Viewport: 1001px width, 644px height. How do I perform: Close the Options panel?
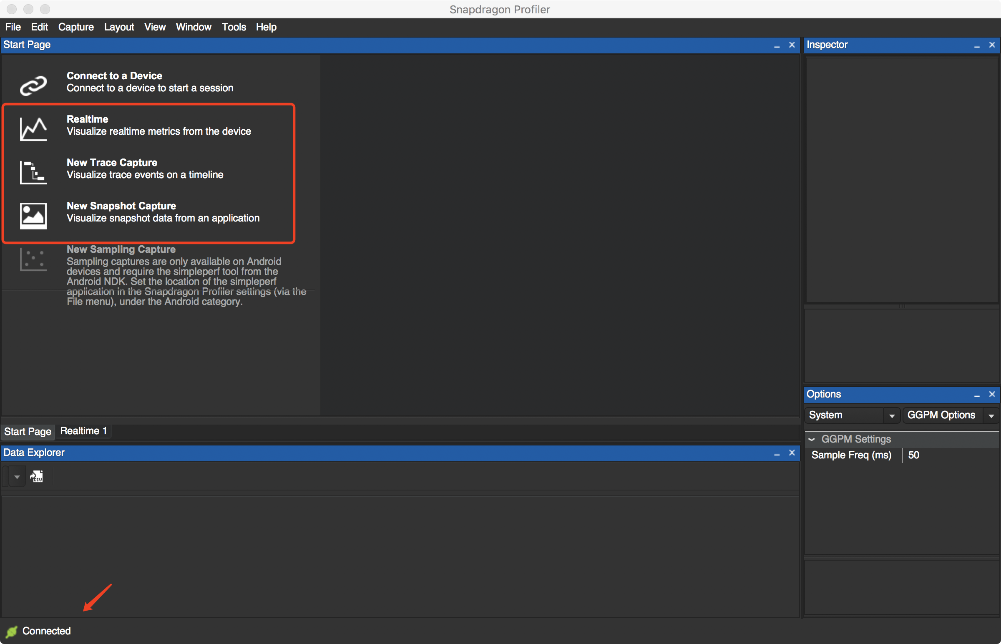(992, 394)
